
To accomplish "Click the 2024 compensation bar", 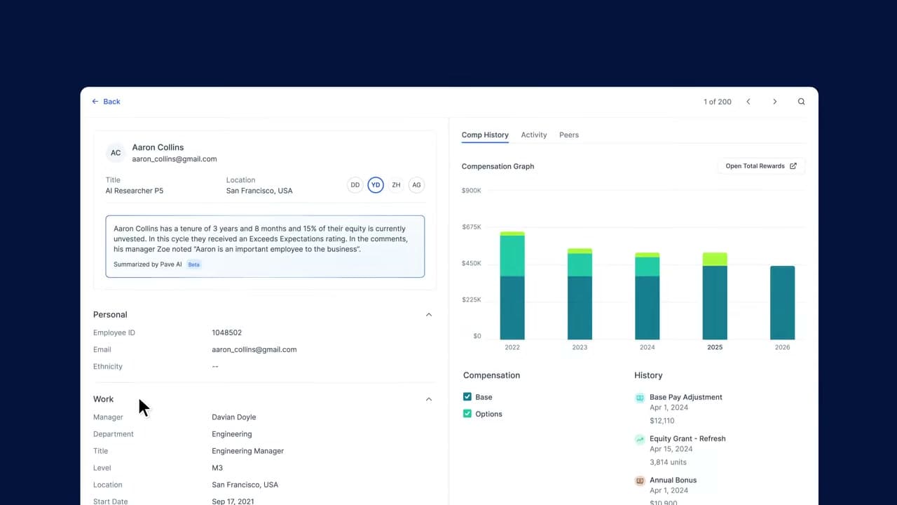I will [647, 296].
